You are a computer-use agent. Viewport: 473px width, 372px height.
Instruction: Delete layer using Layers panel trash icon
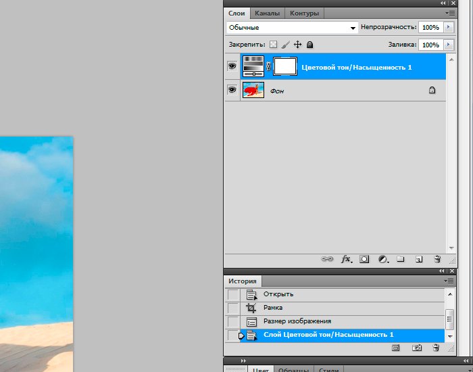tap(437, 259)
